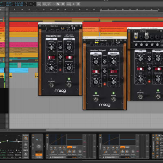Click the top orange knob in the EQ device
163x163 pixels.
[x=26, y=139]
